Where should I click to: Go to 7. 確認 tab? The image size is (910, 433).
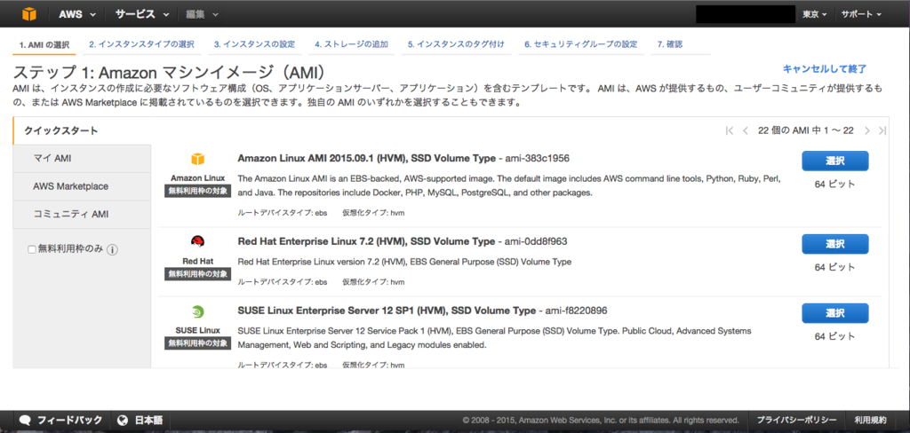[670, 44]
